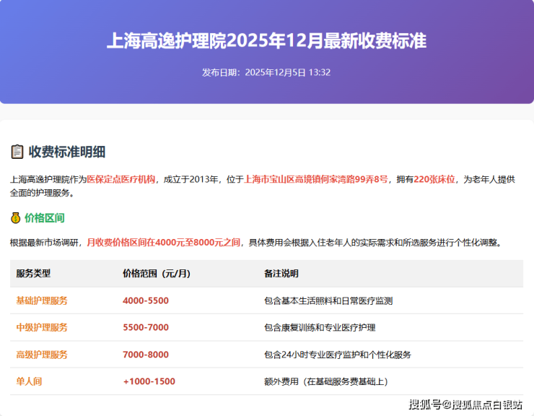Select the 单人间 row label
The image size is (534, 416).
click(x=29, y=381)
